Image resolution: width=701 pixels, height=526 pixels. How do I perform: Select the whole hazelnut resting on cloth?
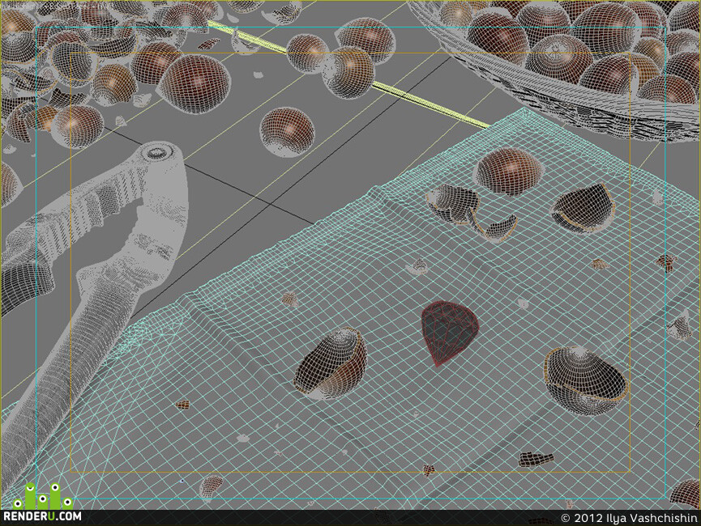point(508,171)
